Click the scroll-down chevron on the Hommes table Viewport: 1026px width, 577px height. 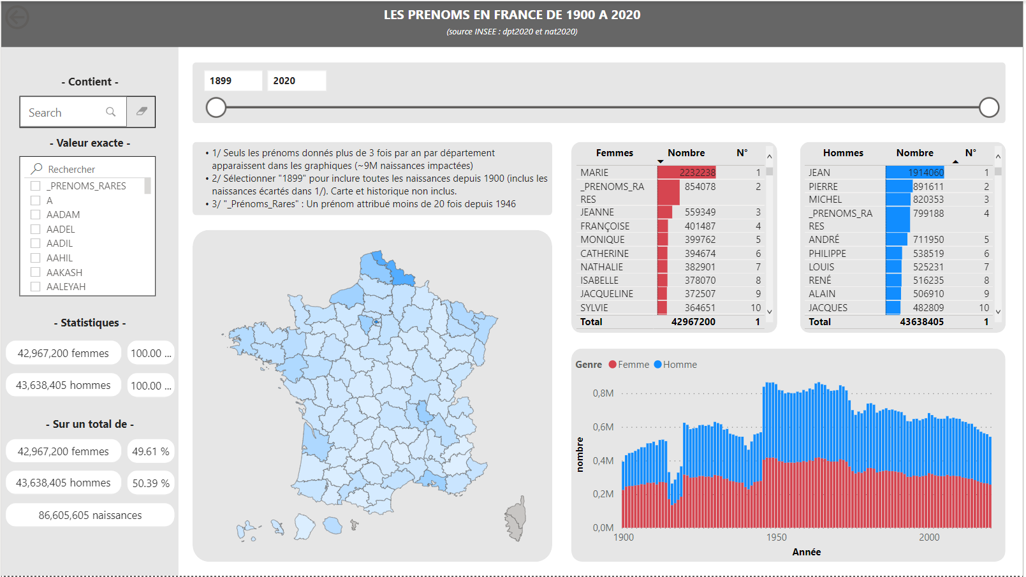(x=999, y=313)
